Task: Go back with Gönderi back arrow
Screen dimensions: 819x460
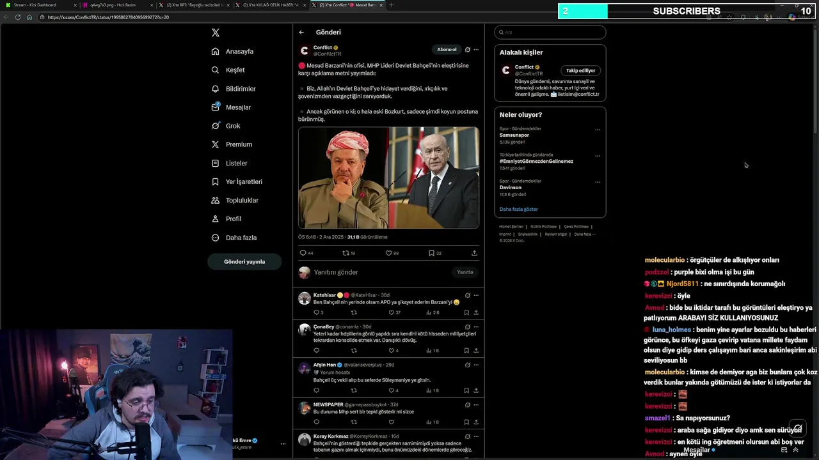Action: click(x=301, y=32)
